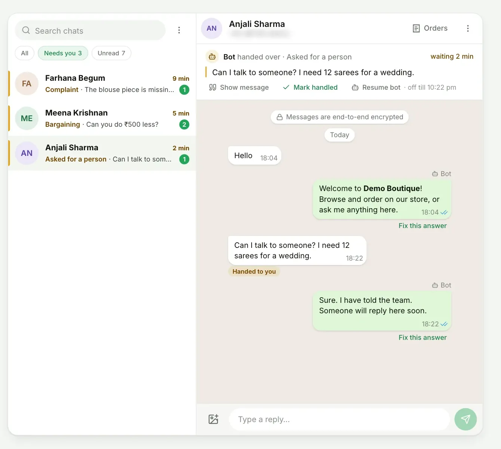Click the 'Messages are end-to-end encrypted' notice

(339, 117)
